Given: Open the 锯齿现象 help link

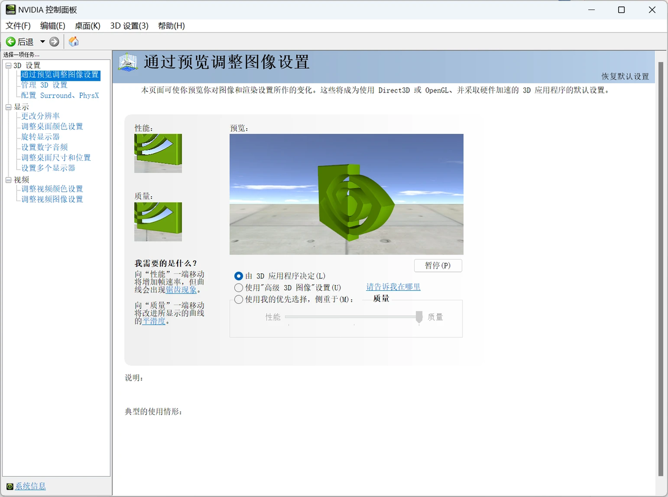Looking at the screenshot, I should click(x=181, y=290).
